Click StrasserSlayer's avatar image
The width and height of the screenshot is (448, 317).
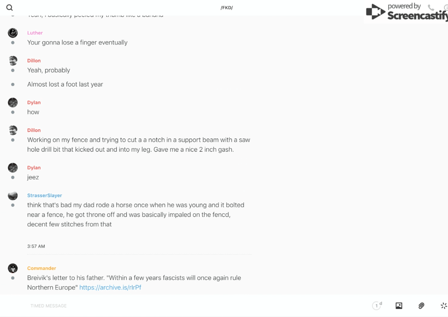pyautogui.click(x=13, y=195)
